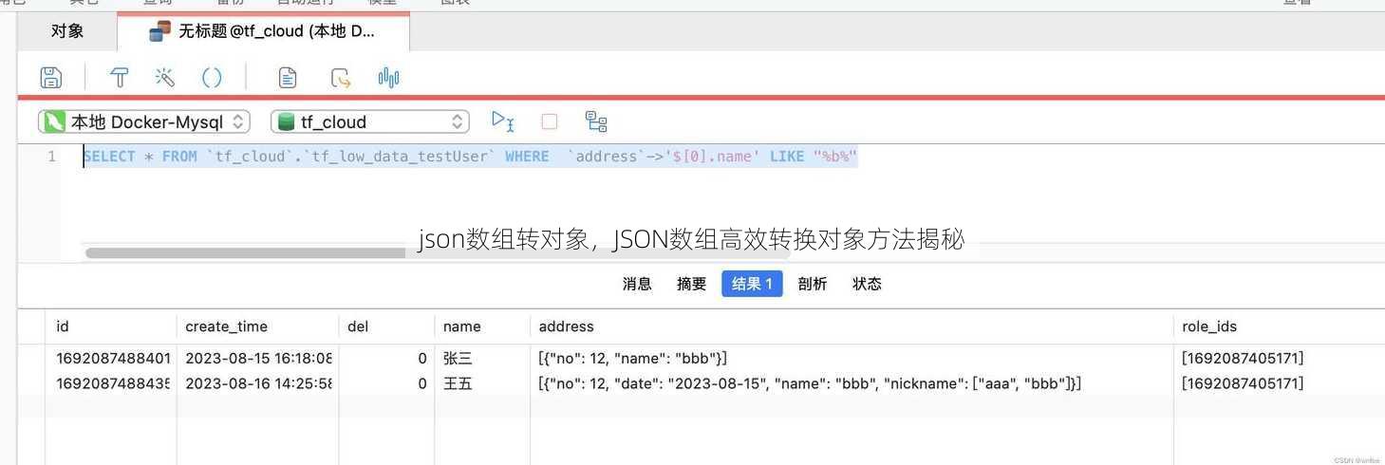Select the role_ids cell in the 张三 row
Screen dimensions: 1385x465
1279,358
